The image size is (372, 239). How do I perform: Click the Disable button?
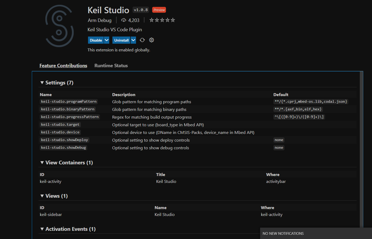(x=96, y=40)
